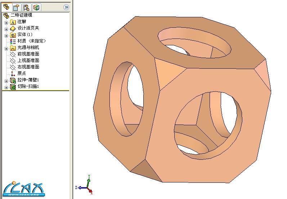287x199 pixels.
Task: Open the FeatureManager design tree tab
Action: (x=6, y=7)
